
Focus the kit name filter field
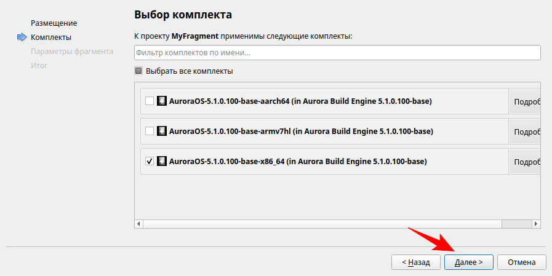pos(337,53)
